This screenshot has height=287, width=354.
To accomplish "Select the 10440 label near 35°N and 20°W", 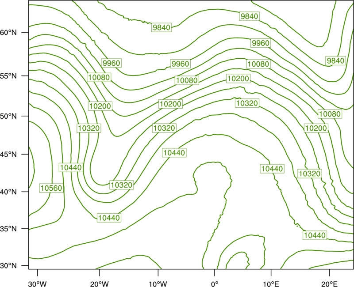I will [x=109, y=218].
